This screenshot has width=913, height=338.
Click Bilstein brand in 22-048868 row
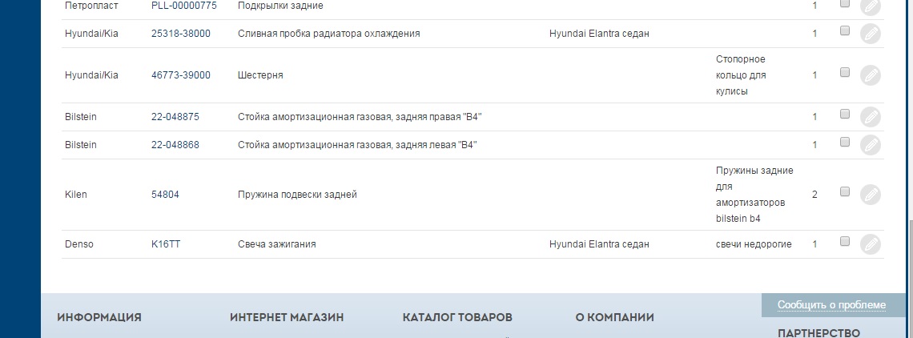81,145
